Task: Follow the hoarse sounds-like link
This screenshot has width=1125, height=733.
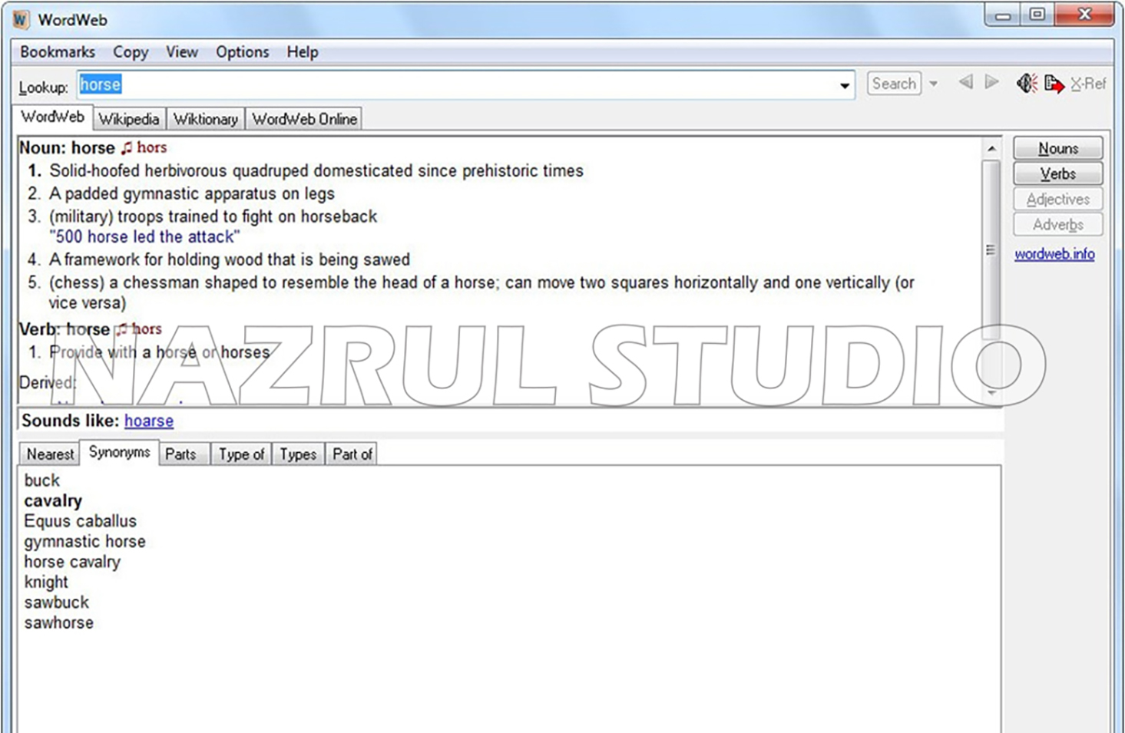Action: click(149, 421)
